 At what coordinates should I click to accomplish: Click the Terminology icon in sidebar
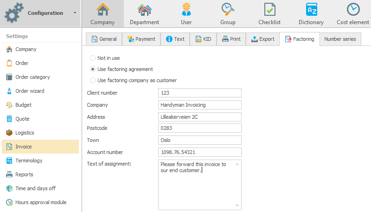9,161
